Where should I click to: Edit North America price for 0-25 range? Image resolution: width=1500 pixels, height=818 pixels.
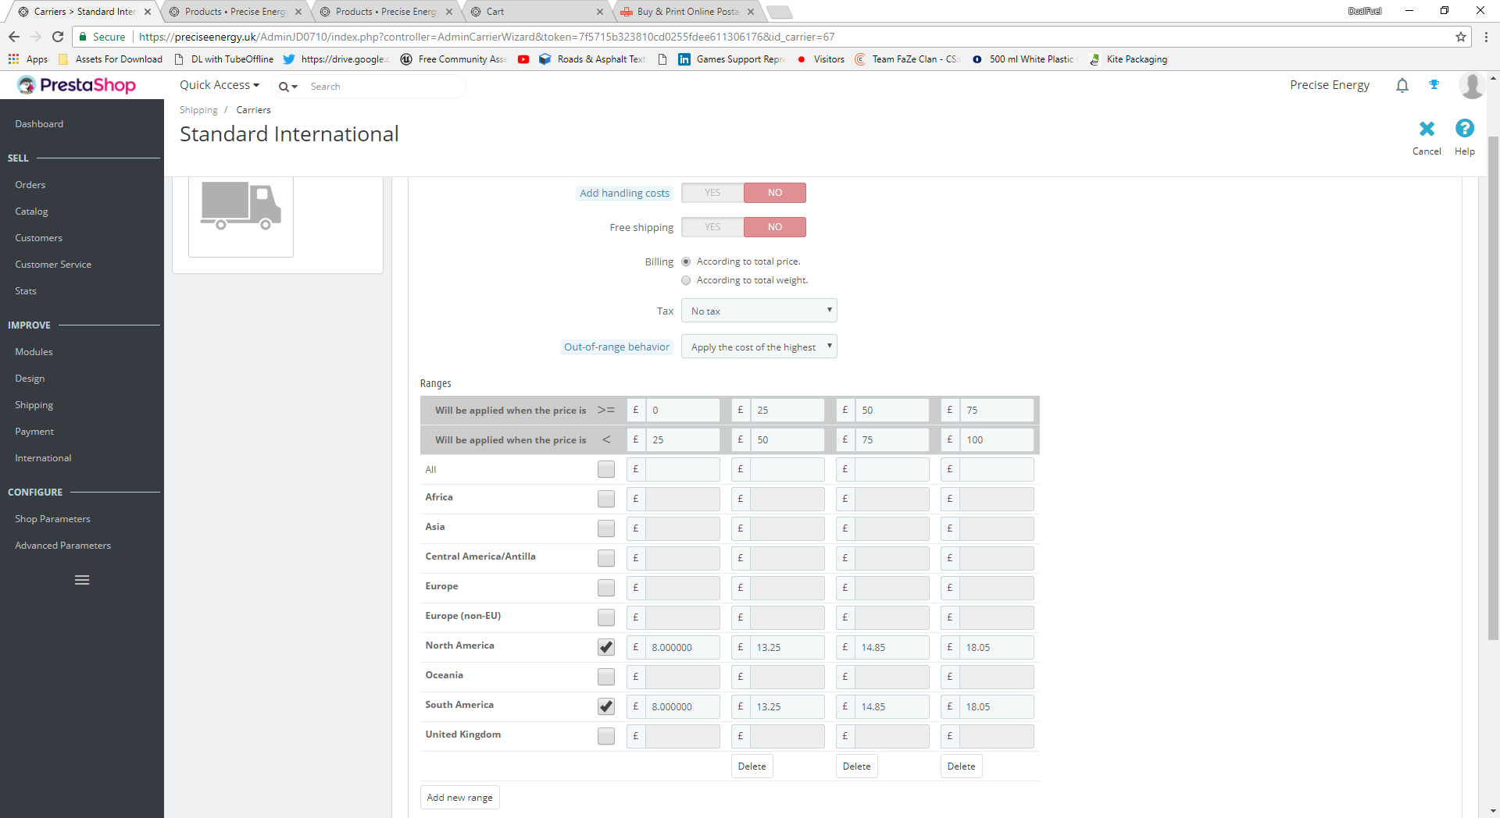coord(682,647)
